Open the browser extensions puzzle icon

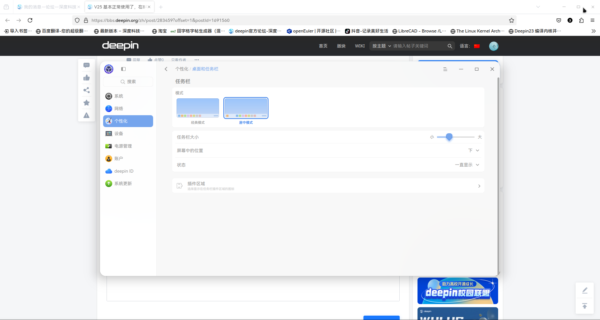point(581,20)
